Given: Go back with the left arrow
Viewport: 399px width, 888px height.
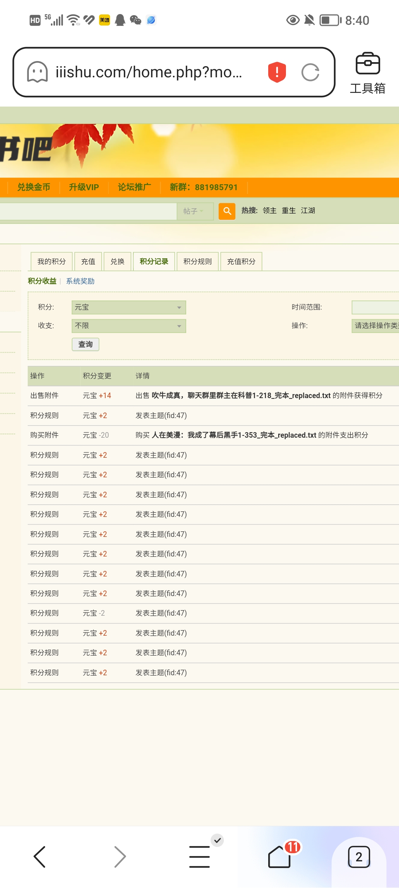Looking at the screenshot, I should (x=40, y=857).
